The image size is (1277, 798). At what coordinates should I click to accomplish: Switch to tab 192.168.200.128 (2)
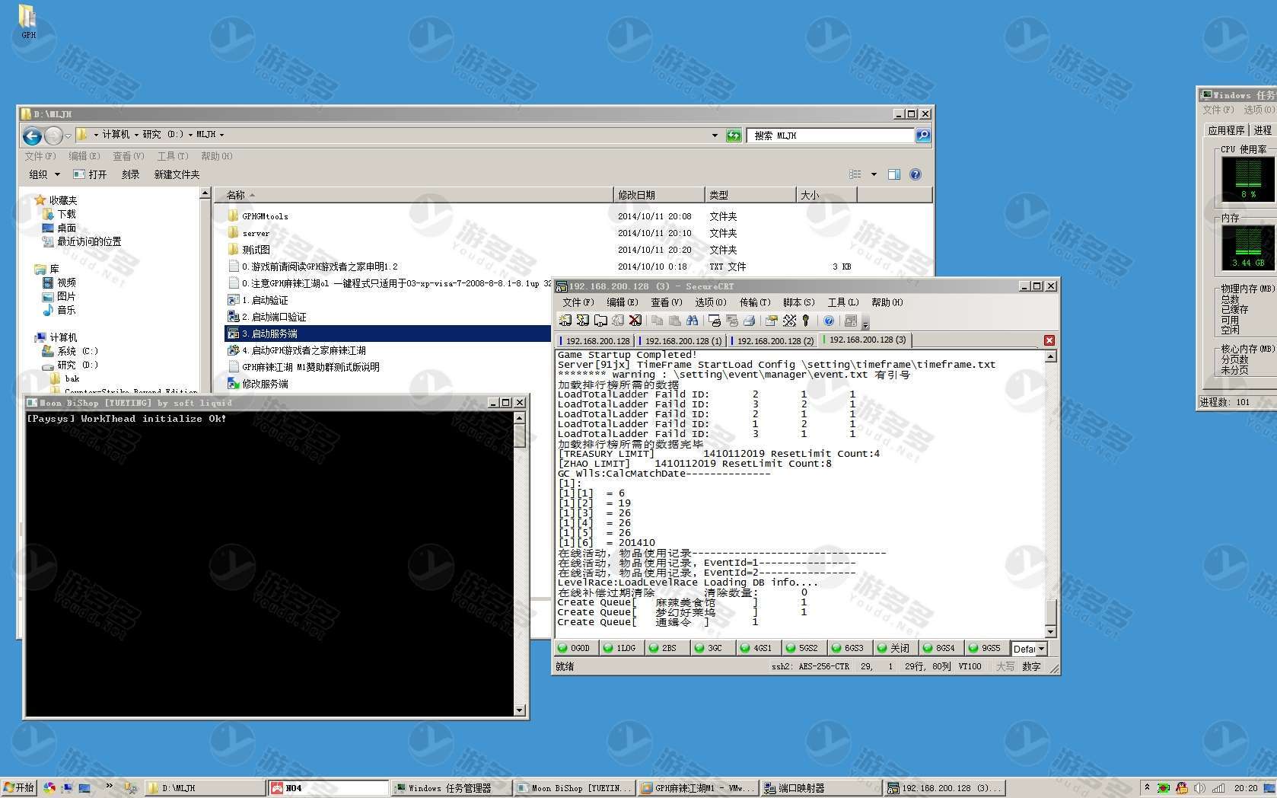coord(774,340)
